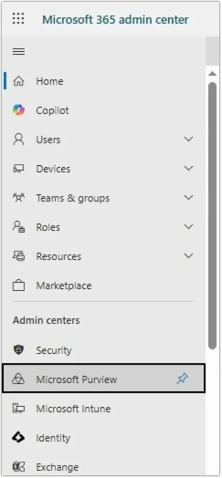
Task: Expand the Resources section chevron
Action: pos(189,256)
